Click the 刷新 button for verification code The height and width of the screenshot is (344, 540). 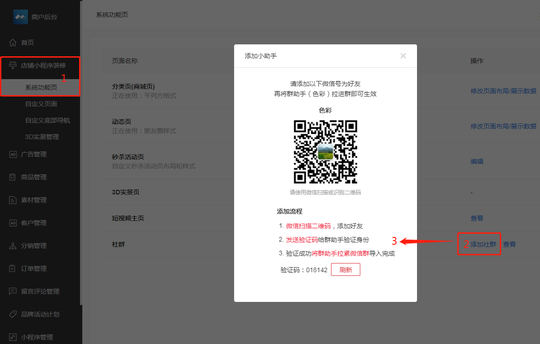click(345, 269)
